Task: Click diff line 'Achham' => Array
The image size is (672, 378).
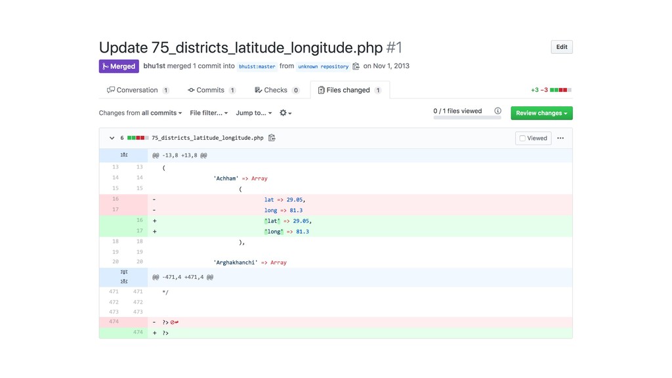Action: (x=240, y=178)
